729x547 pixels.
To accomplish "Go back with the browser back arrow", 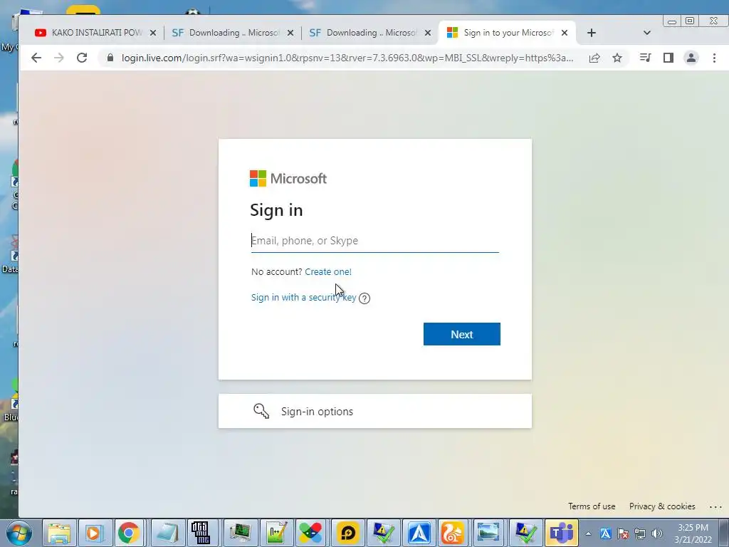I will pos(36,58).
